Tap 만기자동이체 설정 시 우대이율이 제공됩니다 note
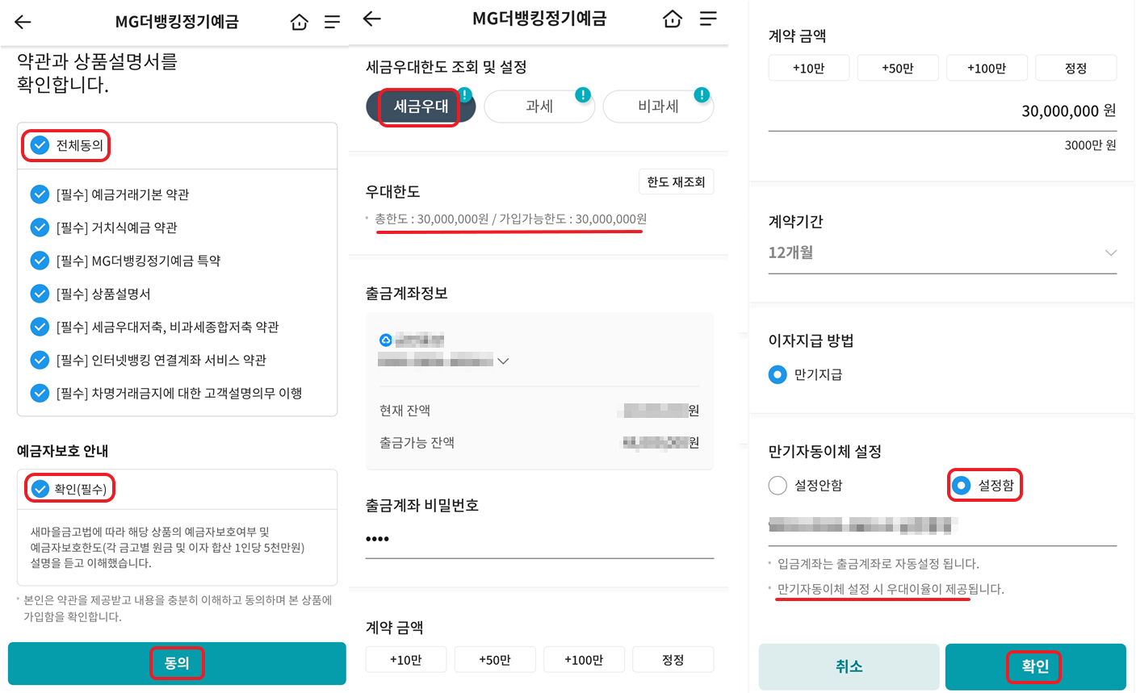 [891, 589]
